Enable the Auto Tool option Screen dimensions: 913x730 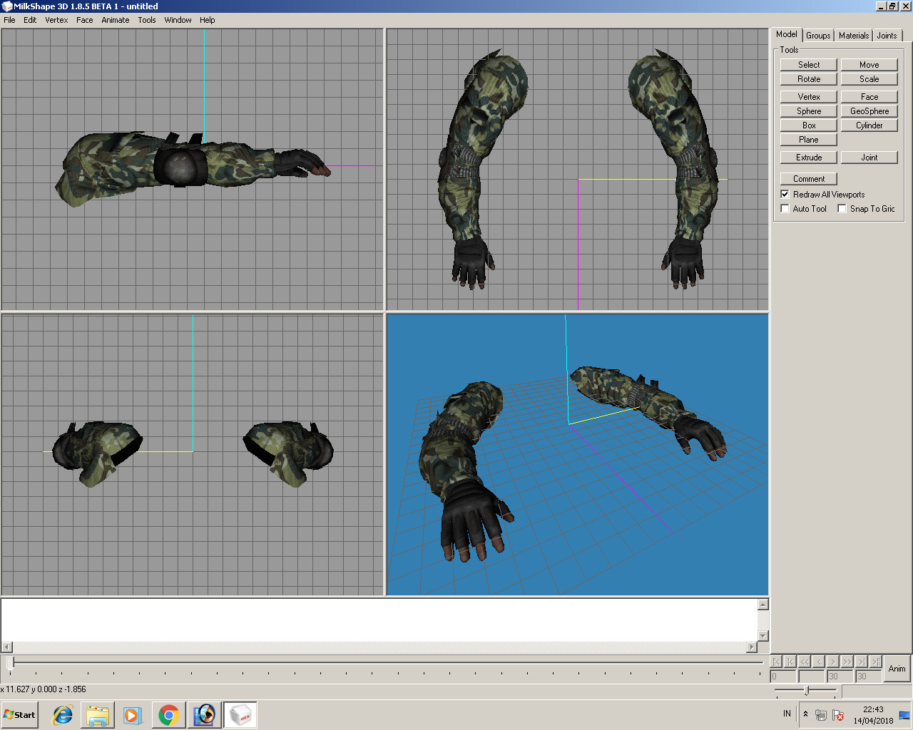pos(785,208)
